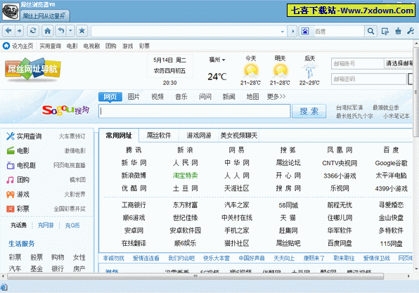Open the 工商银行 link
The height and width of the screenshot is (293, 419).
point(134,205)
